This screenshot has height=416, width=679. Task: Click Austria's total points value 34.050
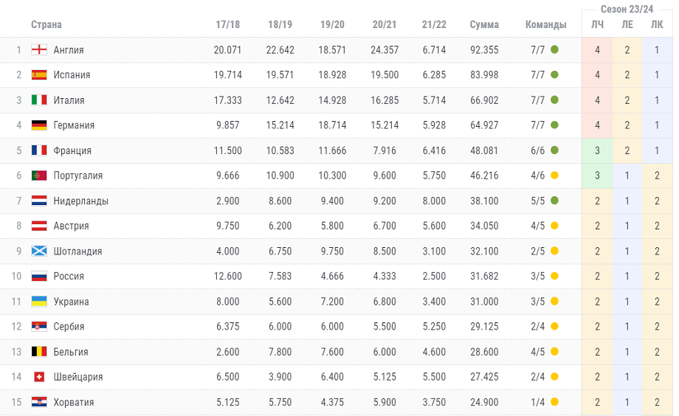pos(484,226)
